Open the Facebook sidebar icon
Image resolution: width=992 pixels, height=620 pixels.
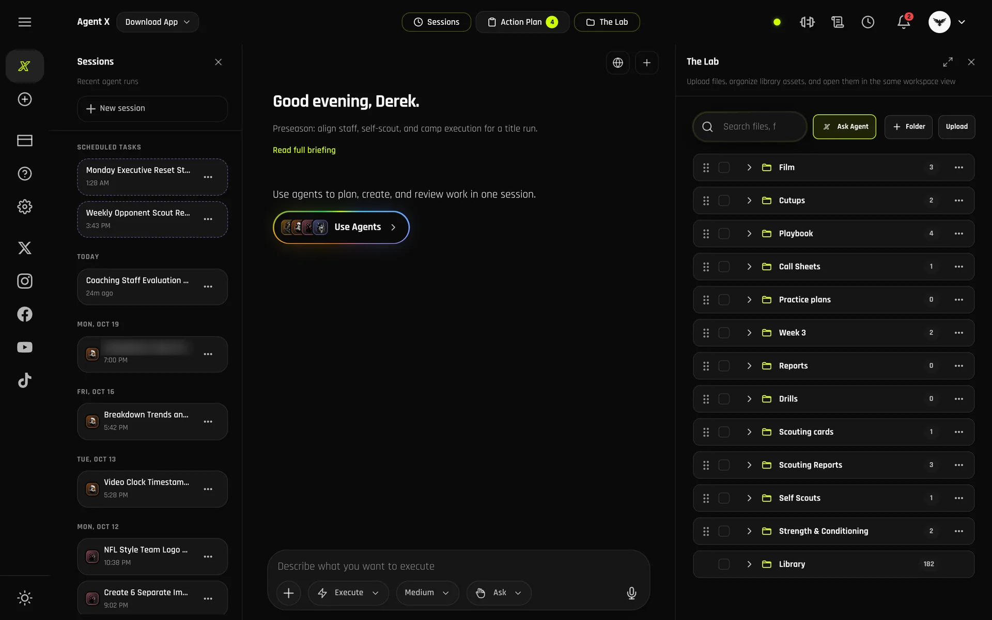(25, 314)
